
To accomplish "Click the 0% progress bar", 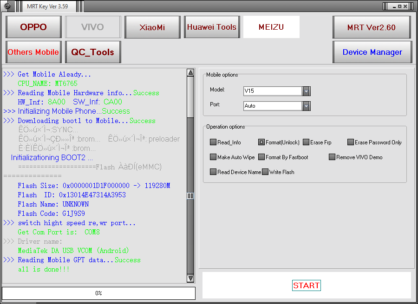I will tap(98, 293).
